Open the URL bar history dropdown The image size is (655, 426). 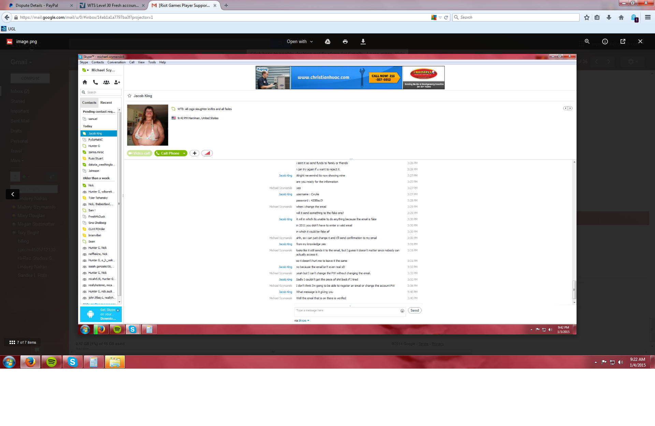[x=440, y=17]
